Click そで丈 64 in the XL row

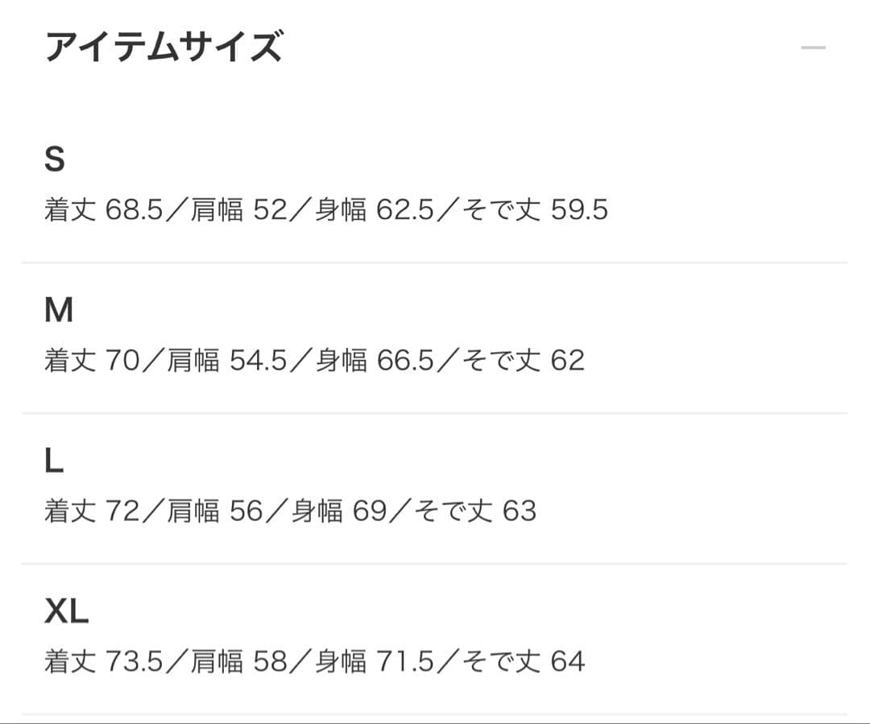point(524,661)
